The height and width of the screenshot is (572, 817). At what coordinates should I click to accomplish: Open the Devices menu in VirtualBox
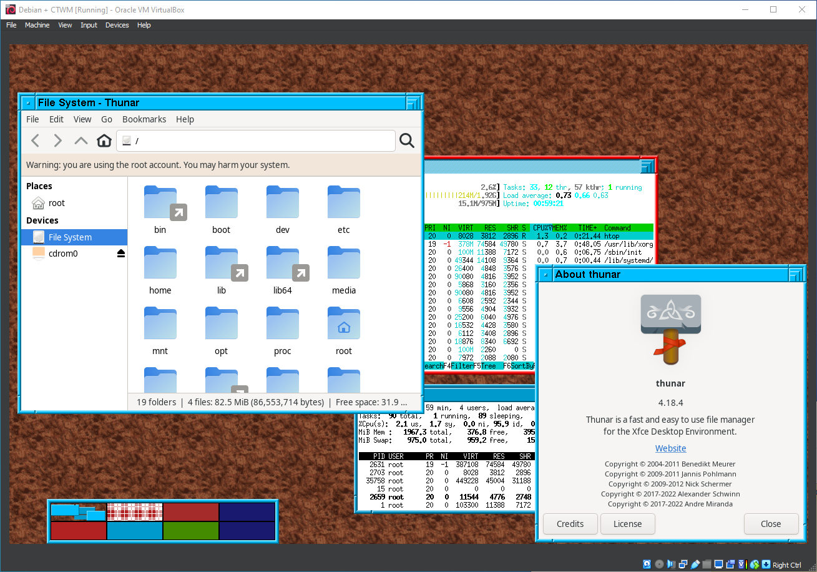pyautogui.click(x=117, y=25)
